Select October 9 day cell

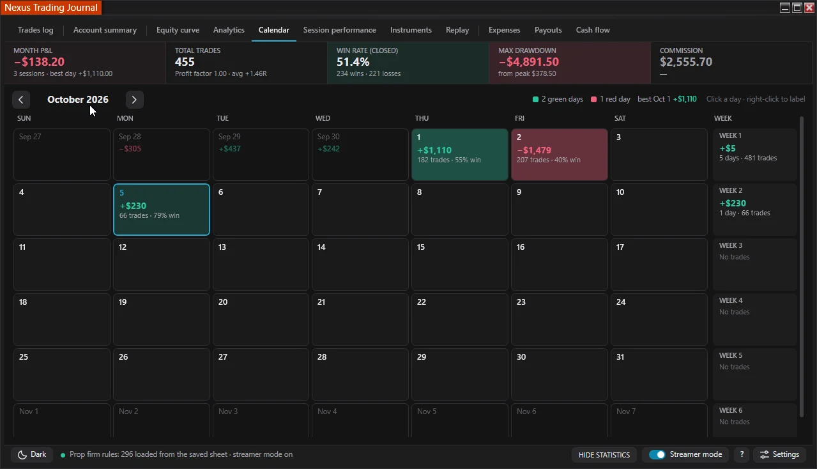pyautogui.click(x=560, y=210)
